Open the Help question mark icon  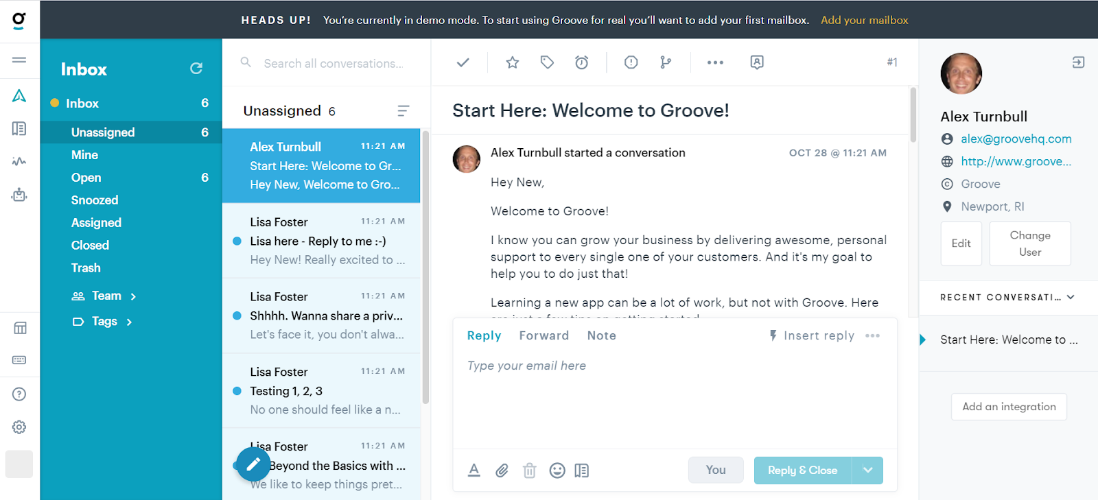point(19,394)
